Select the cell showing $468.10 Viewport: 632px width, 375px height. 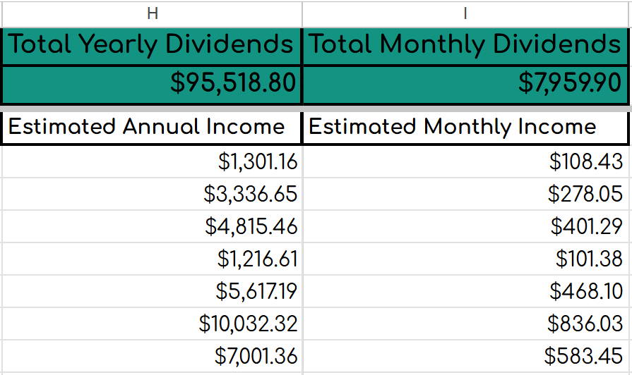click(465, 291)
